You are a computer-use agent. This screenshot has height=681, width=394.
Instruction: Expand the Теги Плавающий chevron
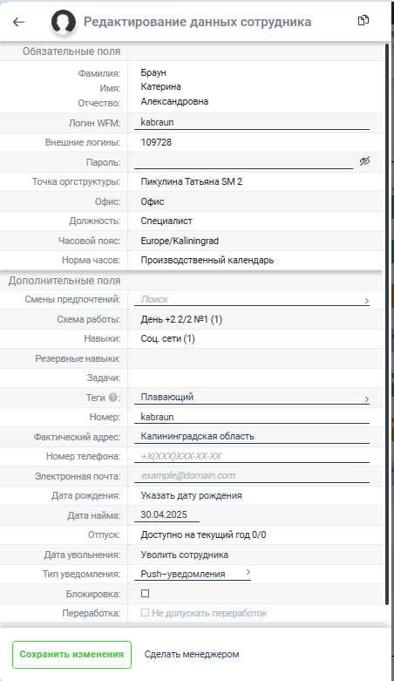tap(367, 398)
